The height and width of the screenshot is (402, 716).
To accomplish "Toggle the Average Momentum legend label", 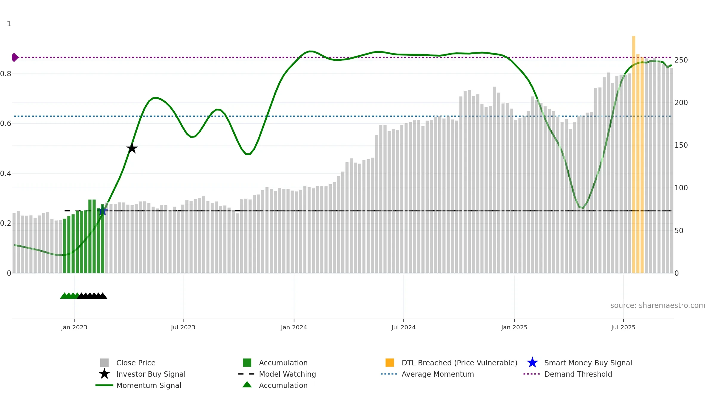I will [438, 374].
